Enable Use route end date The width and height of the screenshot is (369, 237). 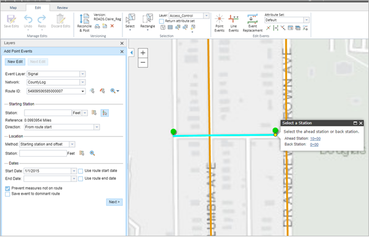tap(81, 179)
